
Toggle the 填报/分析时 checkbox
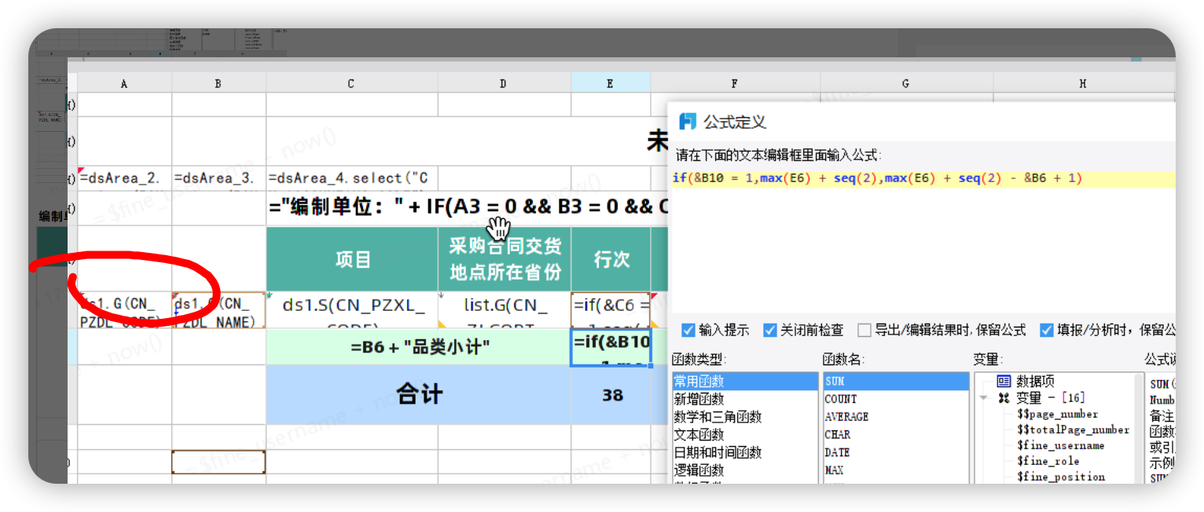pos(1046,330)
